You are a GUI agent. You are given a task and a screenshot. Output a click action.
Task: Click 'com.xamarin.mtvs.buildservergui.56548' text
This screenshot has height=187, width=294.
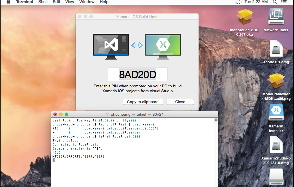pos(121,128)
